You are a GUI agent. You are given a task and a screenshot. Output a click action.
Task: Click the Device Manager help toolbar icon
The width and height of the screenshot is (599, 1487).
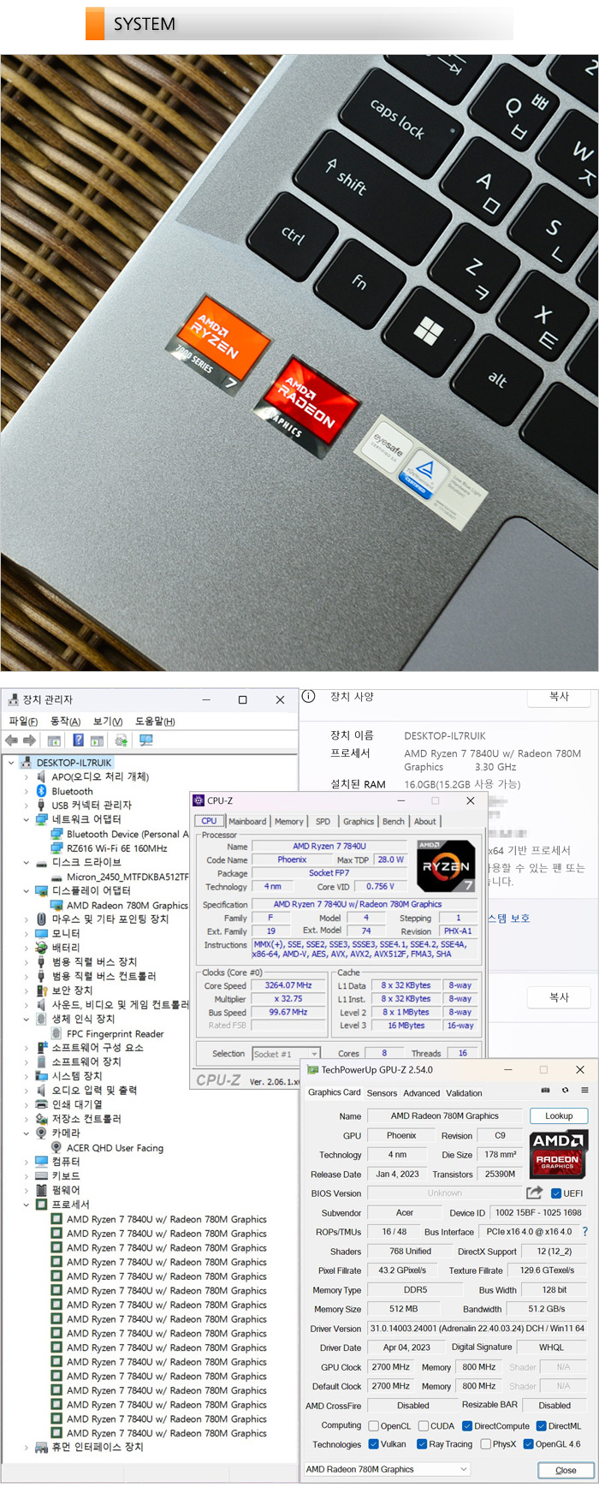point(78,741)
